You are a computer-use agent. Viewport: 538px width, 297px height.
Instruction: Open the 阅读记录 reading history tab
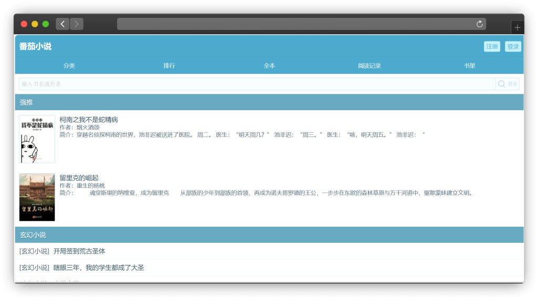pyautogui.click(x=369, y=66)
